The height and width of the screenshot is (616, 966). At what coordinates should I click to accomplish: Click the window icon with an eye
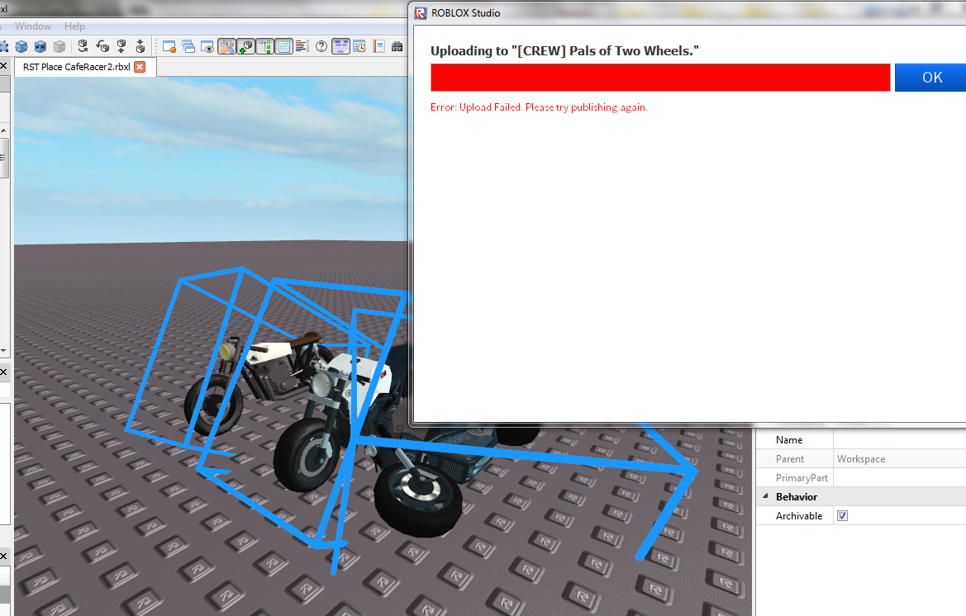207,47
